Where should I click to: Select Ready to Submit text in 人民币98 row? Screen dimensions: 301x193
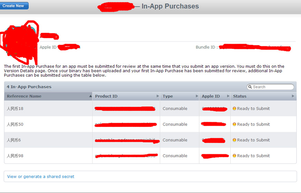point(253,156)
